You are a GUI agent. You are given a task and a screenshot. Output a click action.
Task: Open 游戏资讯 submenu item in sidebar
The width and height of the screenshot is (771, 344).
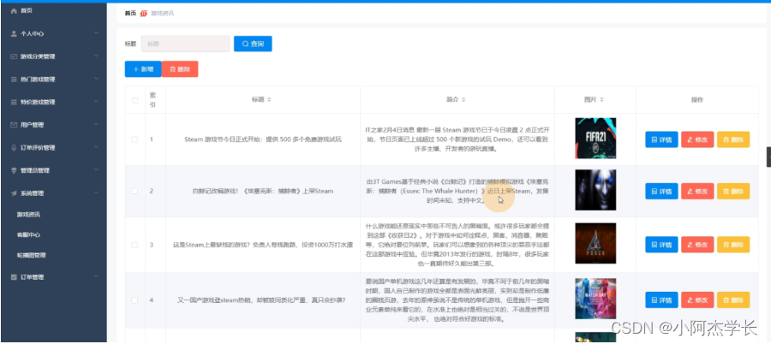(28, 215)
